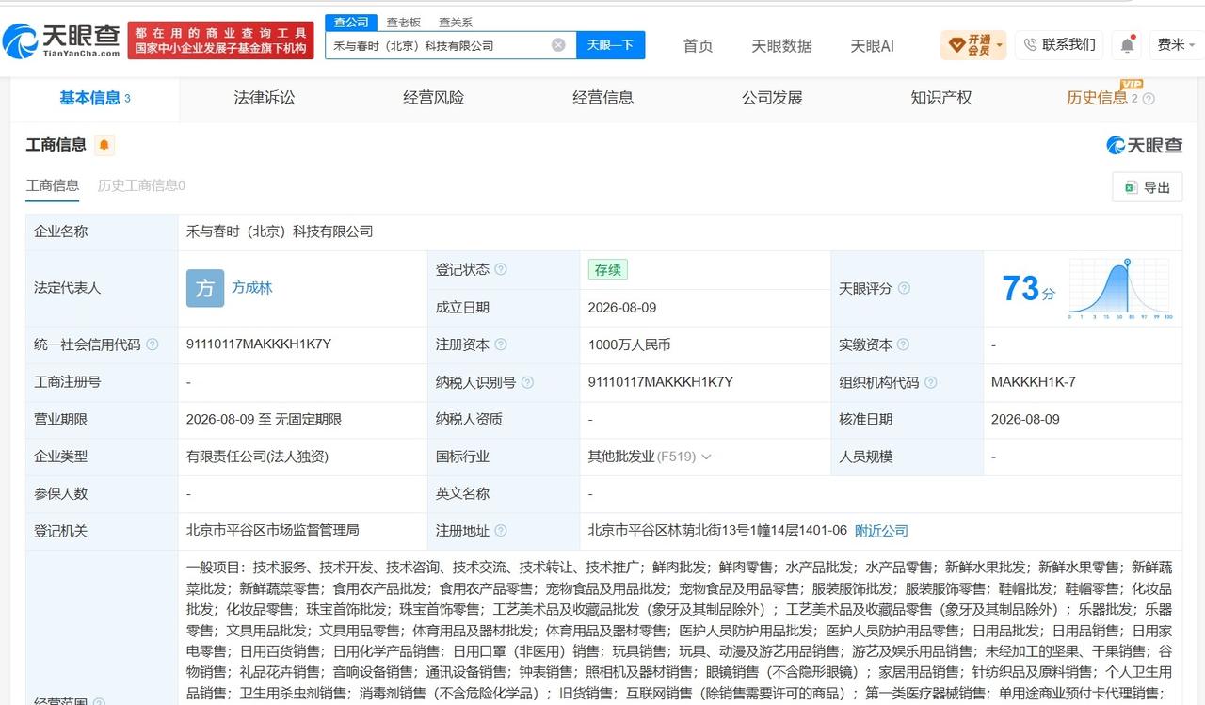Click credit code 91110117MAKKKH1K7Y under 统一社会信用代码
Image resolution: width=1205 pixels, height=705 pixels.
point(259,344)
